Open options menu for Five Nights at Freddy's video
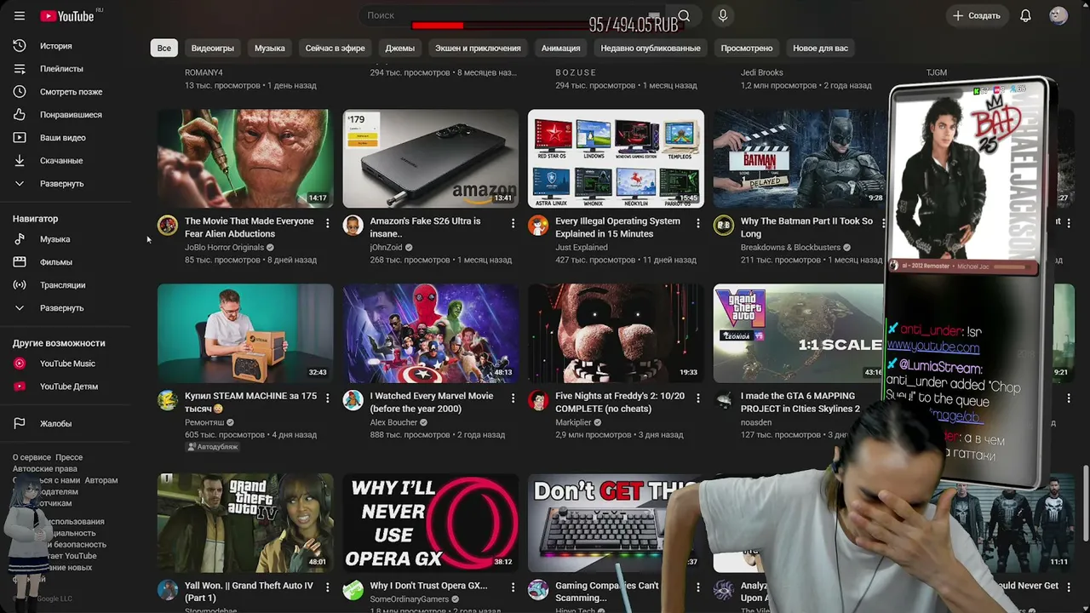Screen dimensions: 1090x613 point(698,398)
